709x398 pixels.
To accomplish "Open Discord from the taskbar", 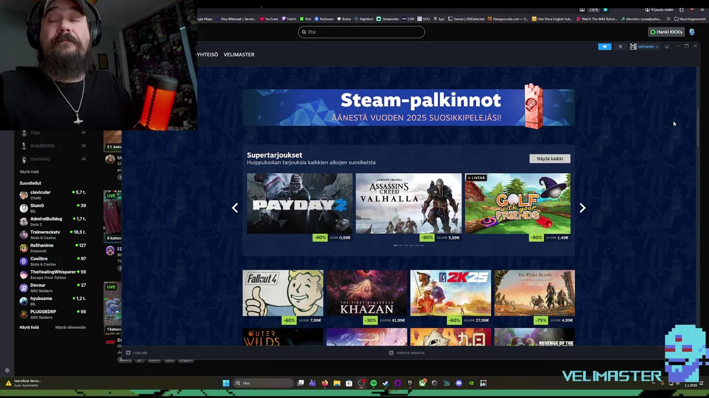I will tap(459, 383).
